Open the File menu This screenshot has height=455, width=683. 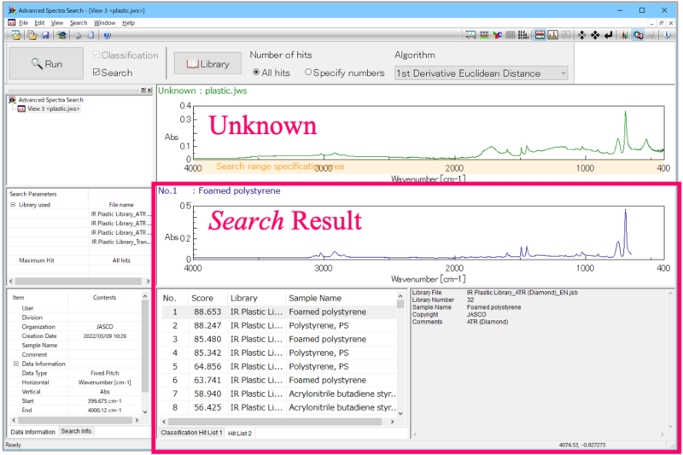[24, 23]
